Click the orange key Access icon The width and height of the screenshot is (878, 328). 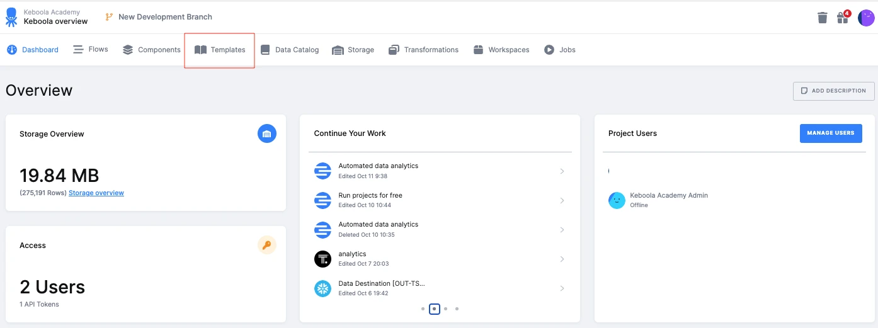point(267,246)
